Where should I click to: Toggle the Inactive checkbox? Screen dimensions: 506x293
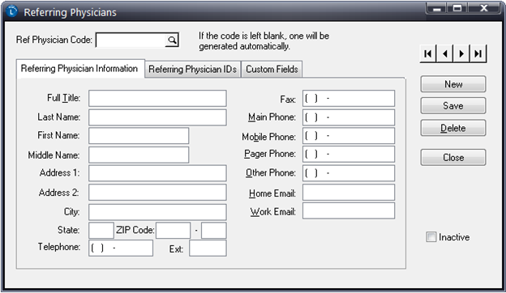[x=431, y=237]
